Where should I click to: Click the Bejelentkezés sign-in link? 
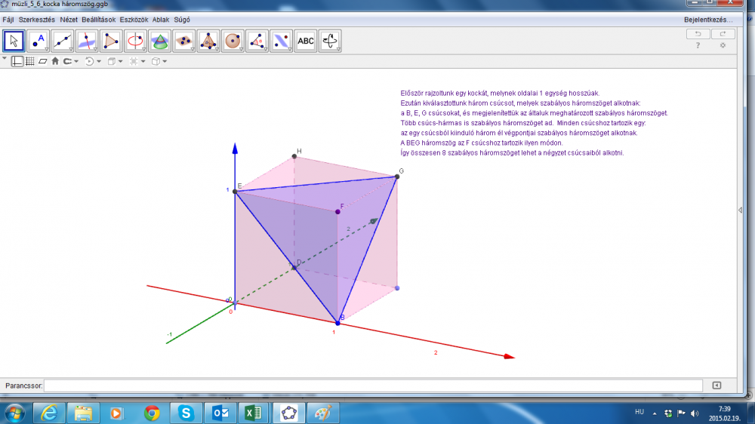coord(709,19)
